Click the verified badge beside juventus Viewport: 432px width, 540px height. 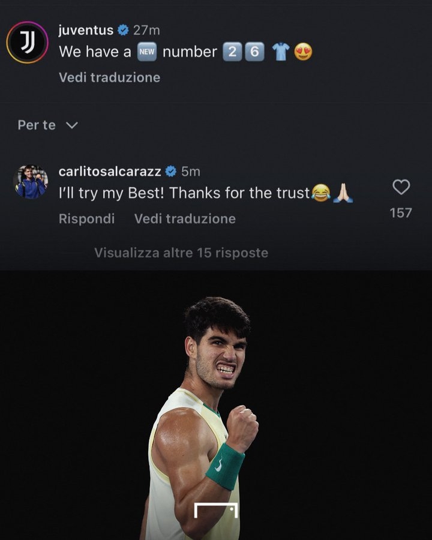[123, 30]
